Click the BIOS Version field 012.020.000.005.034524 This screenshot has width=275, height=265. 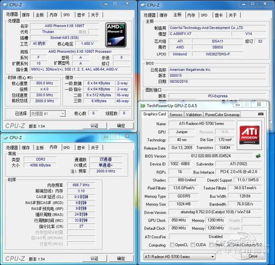tap(211, 156)
